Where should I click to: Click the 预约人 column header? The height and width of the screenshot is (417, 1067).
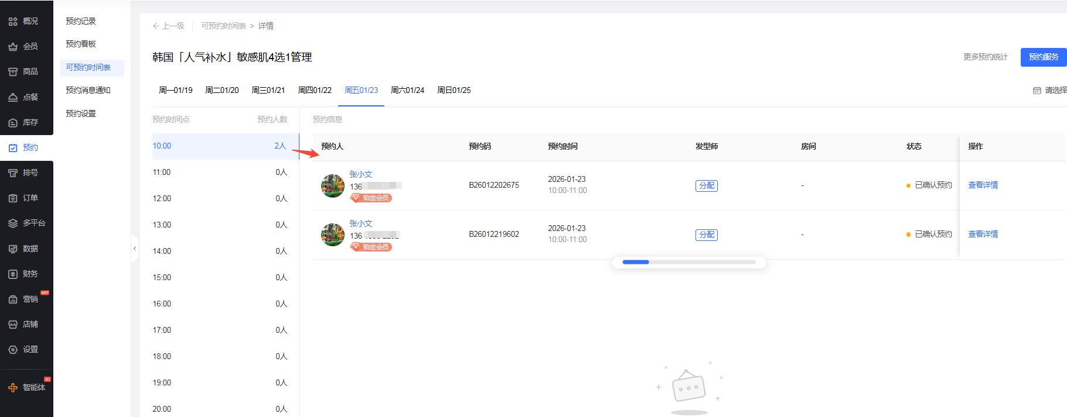click(x=332, y=146)
